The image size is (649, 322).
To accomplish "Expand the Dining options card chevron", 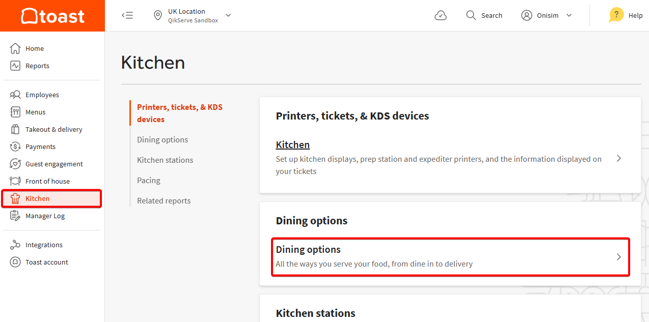I will (618, 257).
